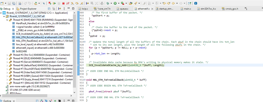Click the red Terminate stop icon
The image size is (263, 102).
coord(64,3)
